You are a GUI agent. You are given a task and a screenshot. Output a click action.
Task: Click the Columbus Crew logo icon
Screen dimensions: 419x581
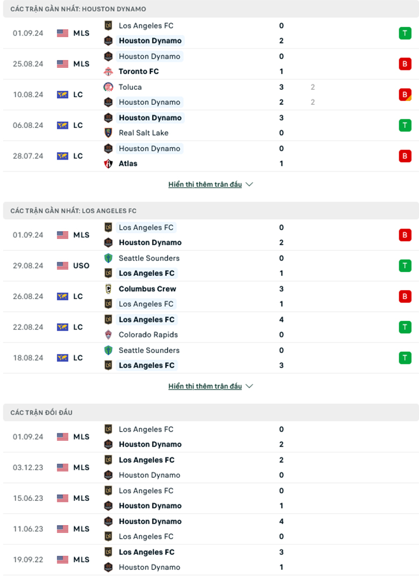108,289
